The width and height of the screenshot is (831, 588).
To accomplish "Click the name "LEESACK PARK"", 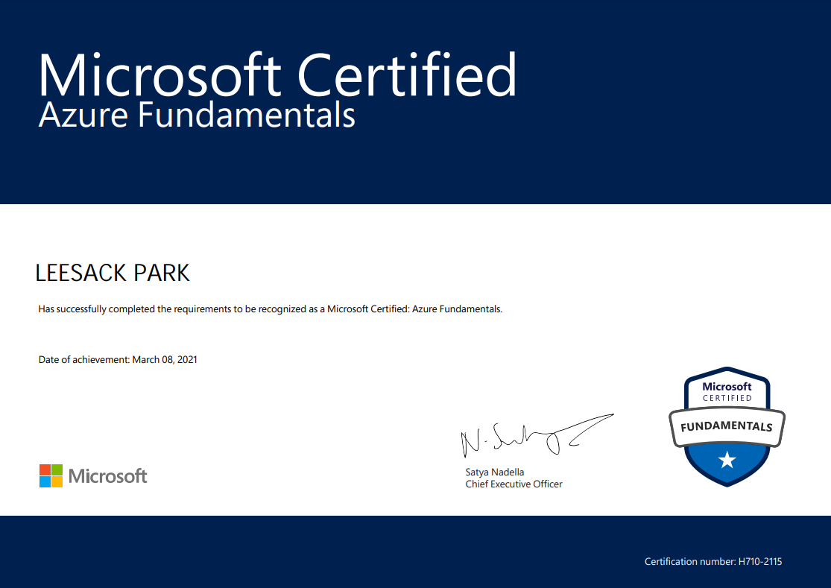I will point(113,274).
